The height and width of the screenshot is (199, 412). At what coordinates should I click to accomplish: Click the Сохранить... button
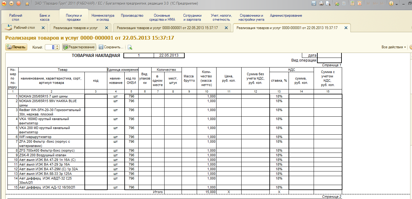tap(111, 47)
